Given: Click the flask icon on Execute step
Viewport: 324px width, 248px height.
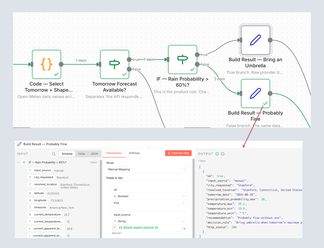Looking at the screenshot, I should [x=169, y=153].
